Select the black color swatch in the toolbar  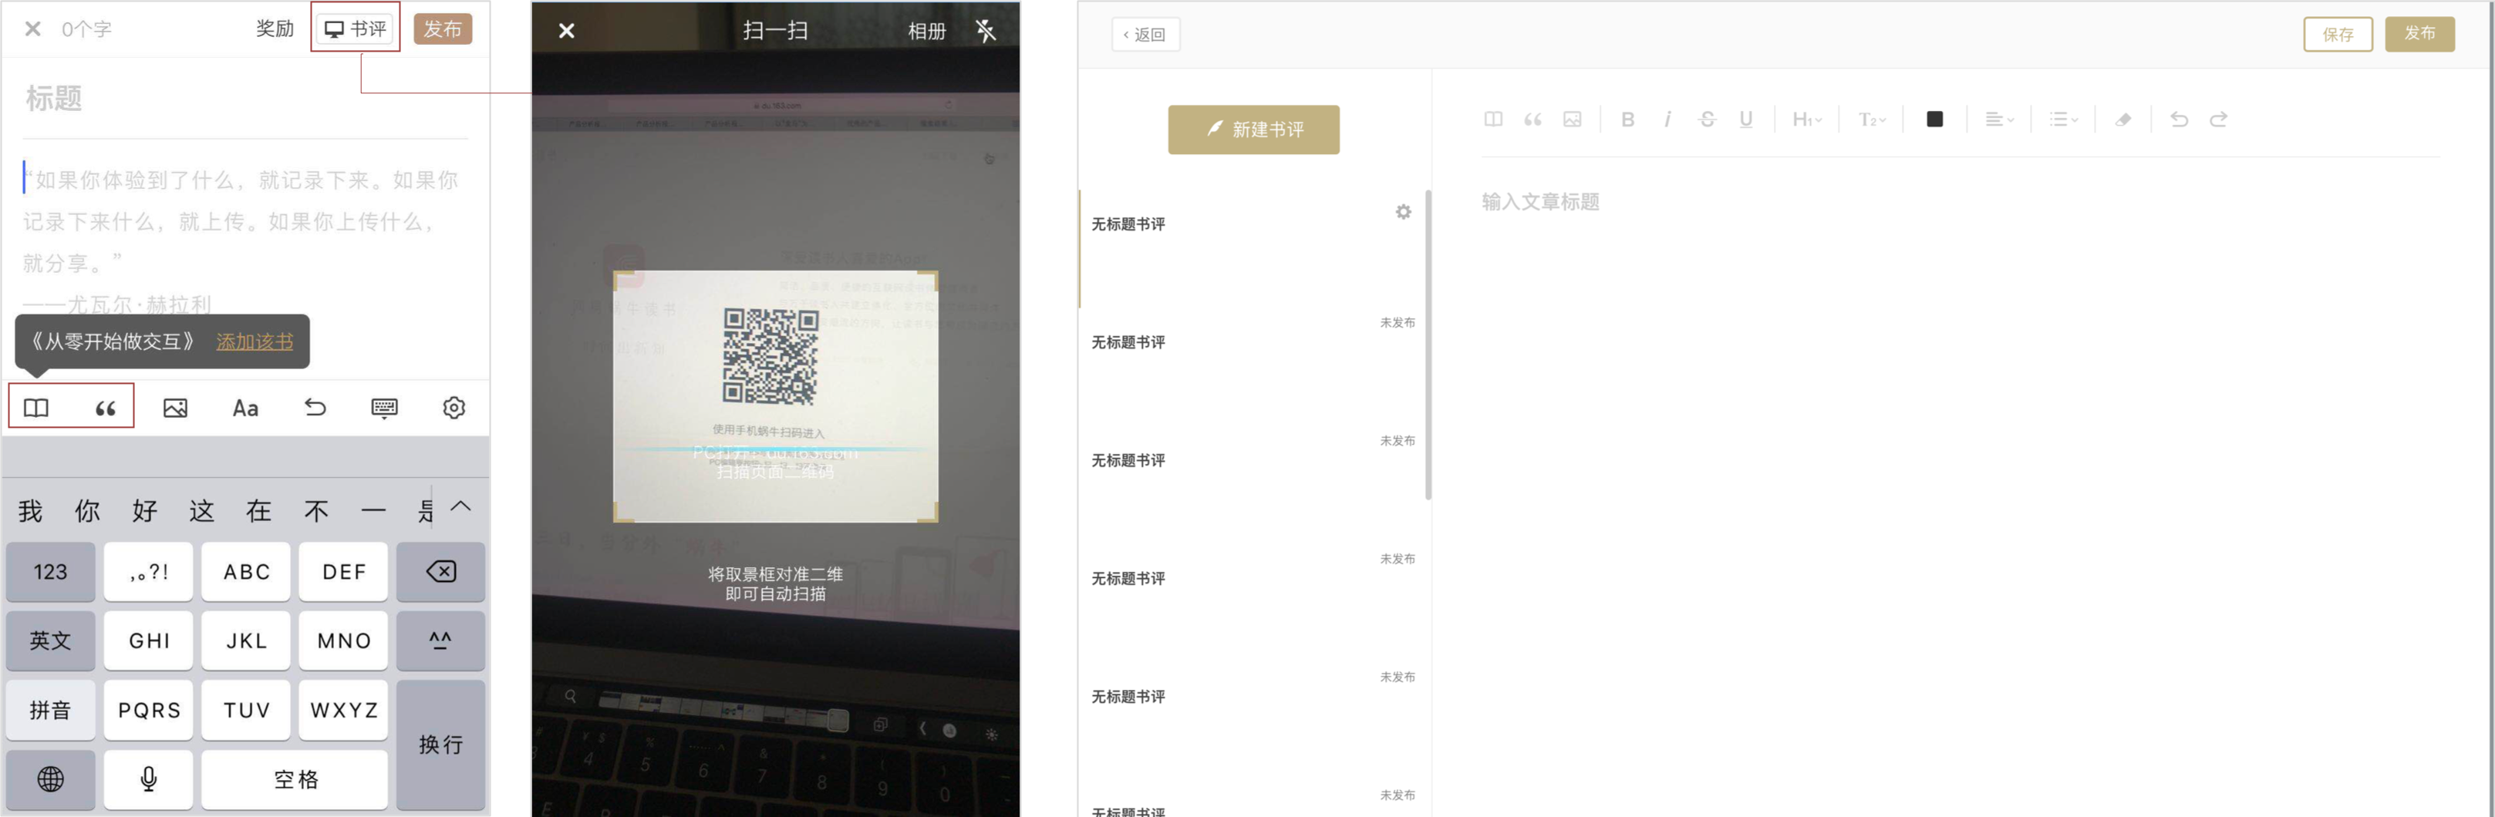tap(1934, 119)
